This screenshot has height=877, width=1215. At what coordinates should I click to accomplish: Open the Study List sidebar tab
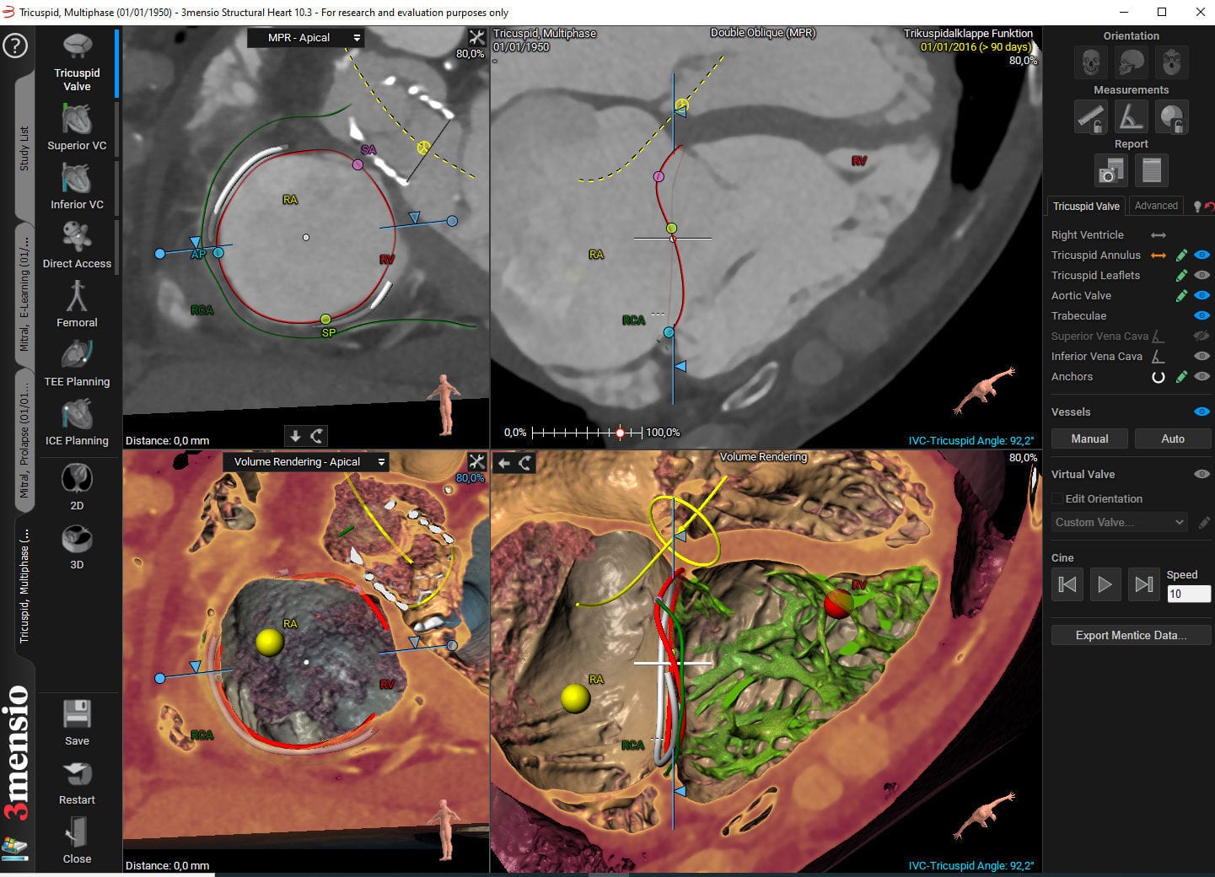click(23, 147)
